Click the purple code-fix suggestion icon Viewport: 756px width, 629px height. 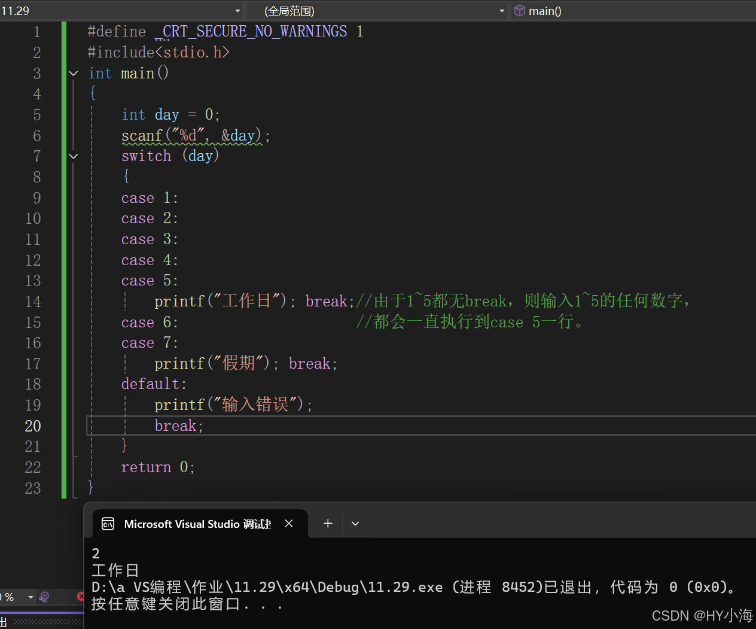point(44,597)
